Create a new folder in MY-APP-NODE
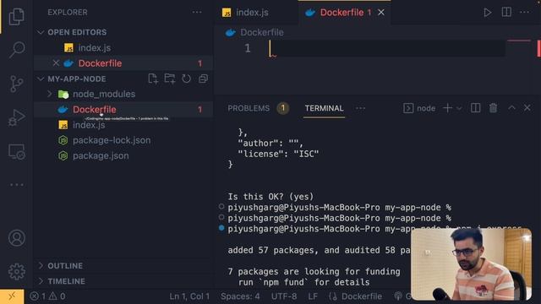 pyautogui.click(x=169, y=79)
